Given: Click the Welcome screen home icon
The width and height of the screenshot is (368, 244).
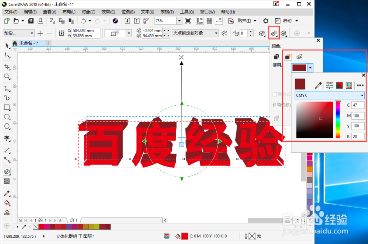Looking at the screenshot, I should pyautogui.click(x=15, y=43).
